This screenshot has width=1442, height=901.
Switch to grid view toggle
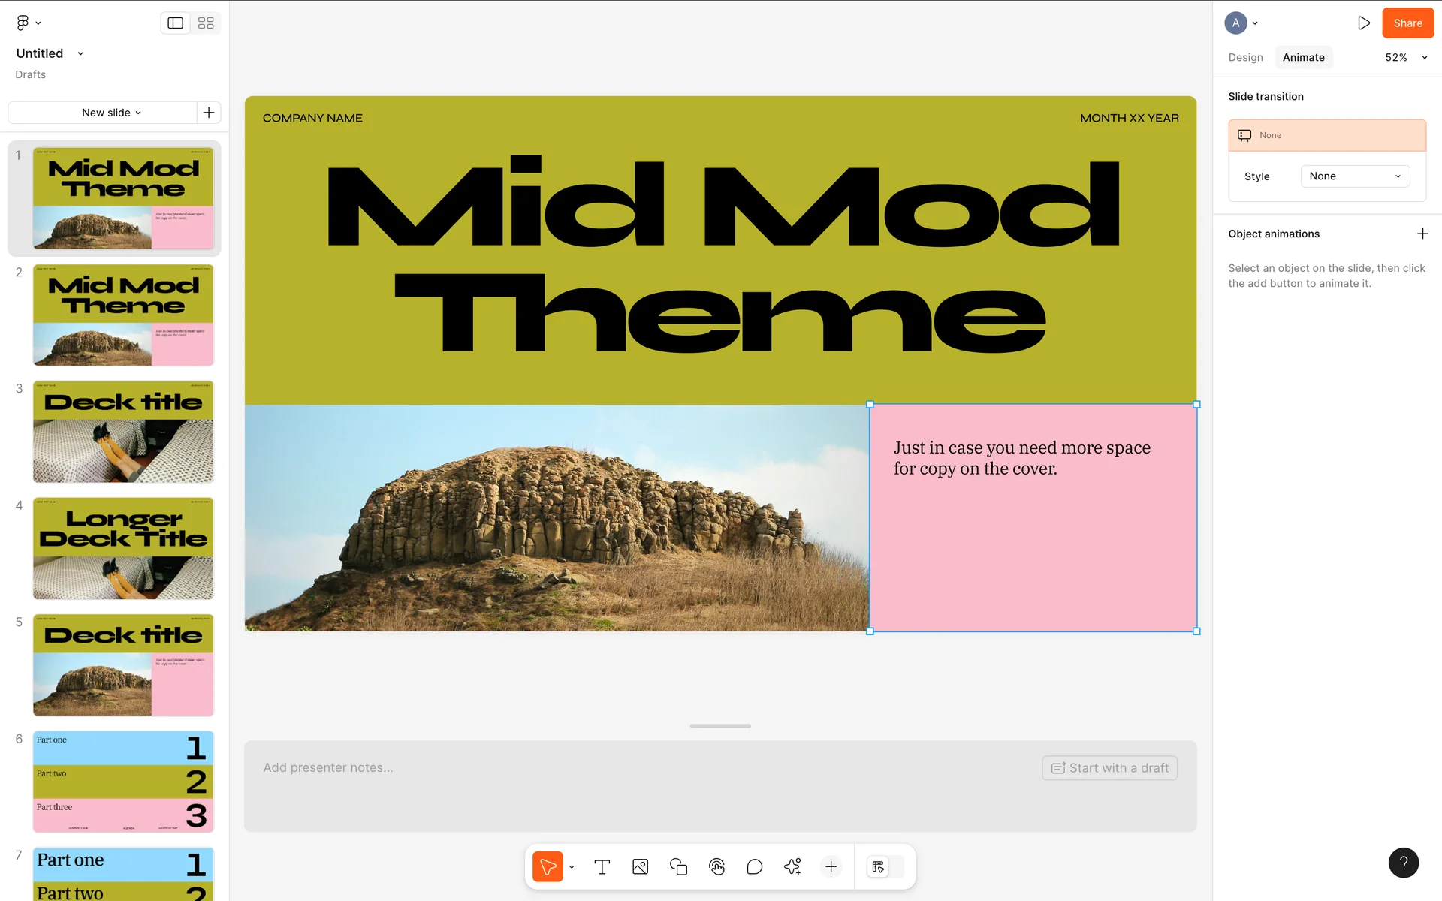coord(206,23)
